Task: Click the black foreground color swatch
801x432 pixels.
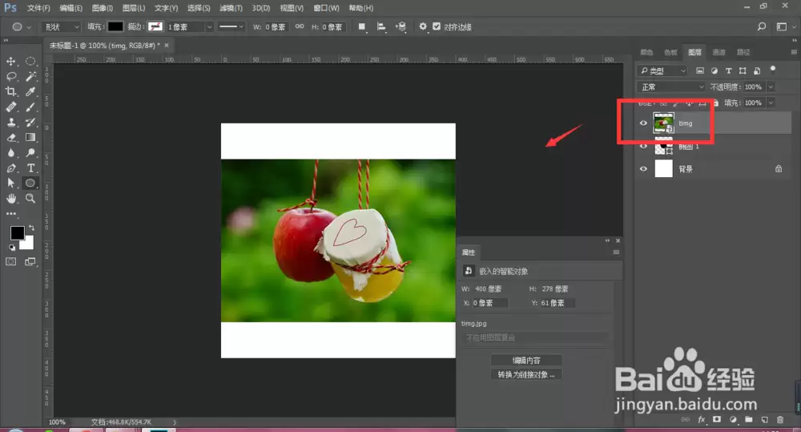Action: [17, 232]
